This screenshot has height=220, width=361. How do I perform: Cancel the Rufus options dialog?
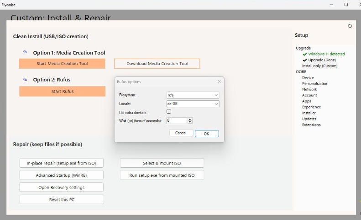[x=181, y=133]
